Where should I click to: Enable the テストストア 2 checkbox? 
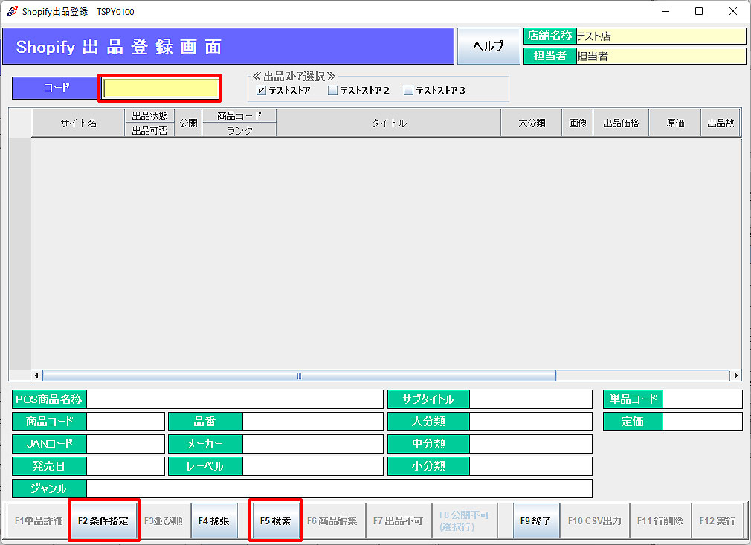tap(332, 91)
